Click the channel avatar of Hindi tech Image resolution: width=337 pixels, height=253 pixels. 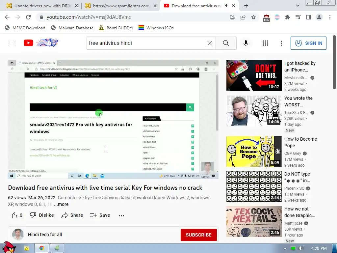18,235
